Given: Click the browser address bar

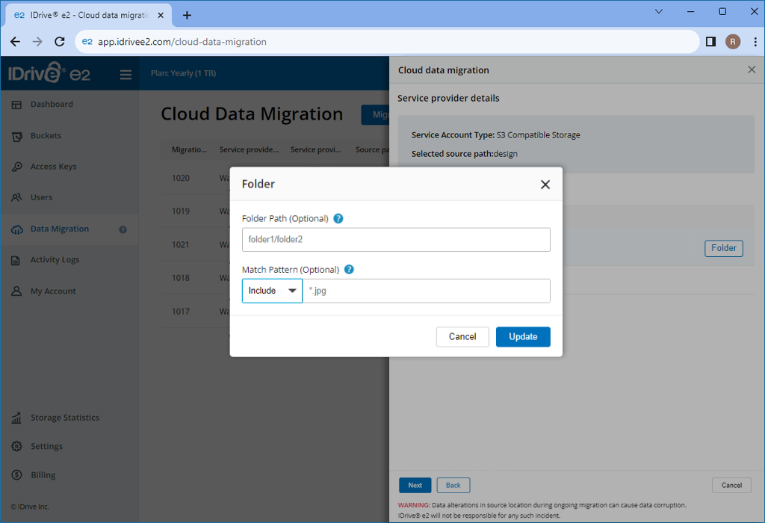Looking at the screenshot, I should click(388, 42).
